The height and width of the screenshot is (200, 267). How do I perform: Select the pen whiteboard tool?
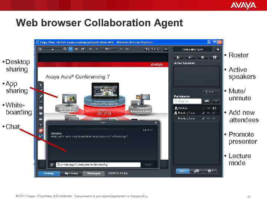[41, 96]
